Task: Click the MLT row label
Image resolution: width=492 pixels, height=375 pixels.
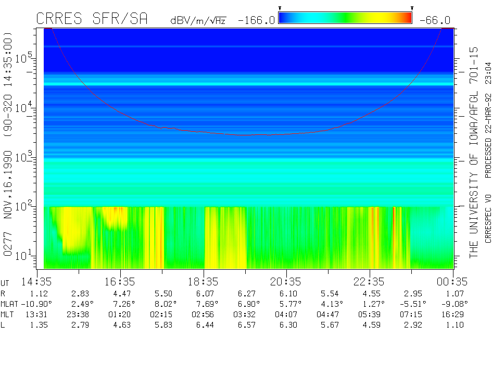Action: [7, 314]
